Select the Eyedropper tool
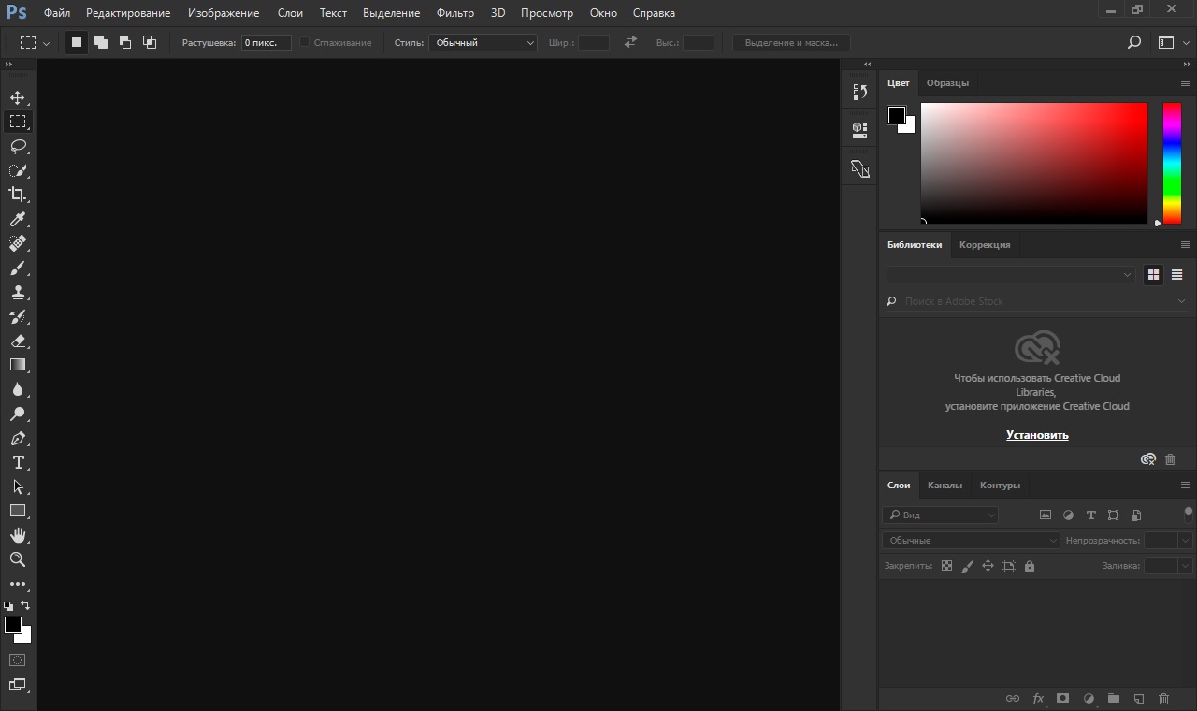The height and width of the screenshot is (711, 1197). click(18, 219)
